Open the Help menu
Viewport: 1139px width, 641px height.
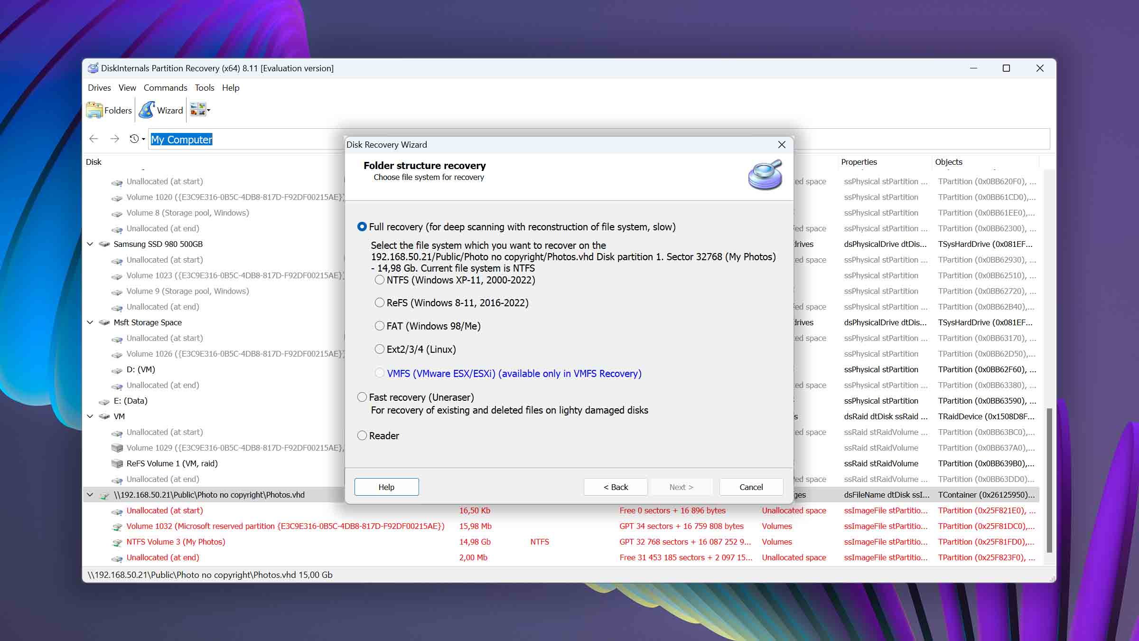coord(231,88)
